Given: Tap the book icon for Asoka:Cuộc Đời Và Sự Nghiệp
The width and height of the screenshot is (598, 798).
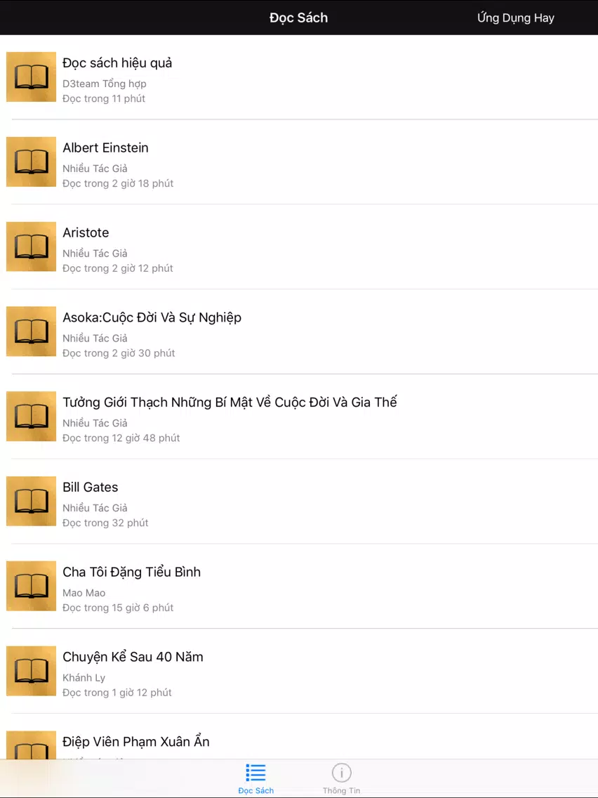Looking at the screenshot, I should click(31, 332).
